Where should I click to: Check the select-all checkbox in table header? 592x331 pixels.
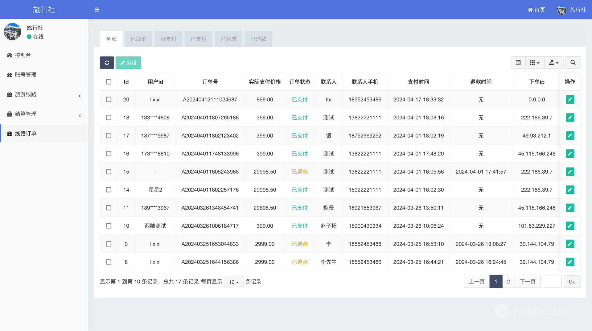pyautogui.click(x=109, y=82)
